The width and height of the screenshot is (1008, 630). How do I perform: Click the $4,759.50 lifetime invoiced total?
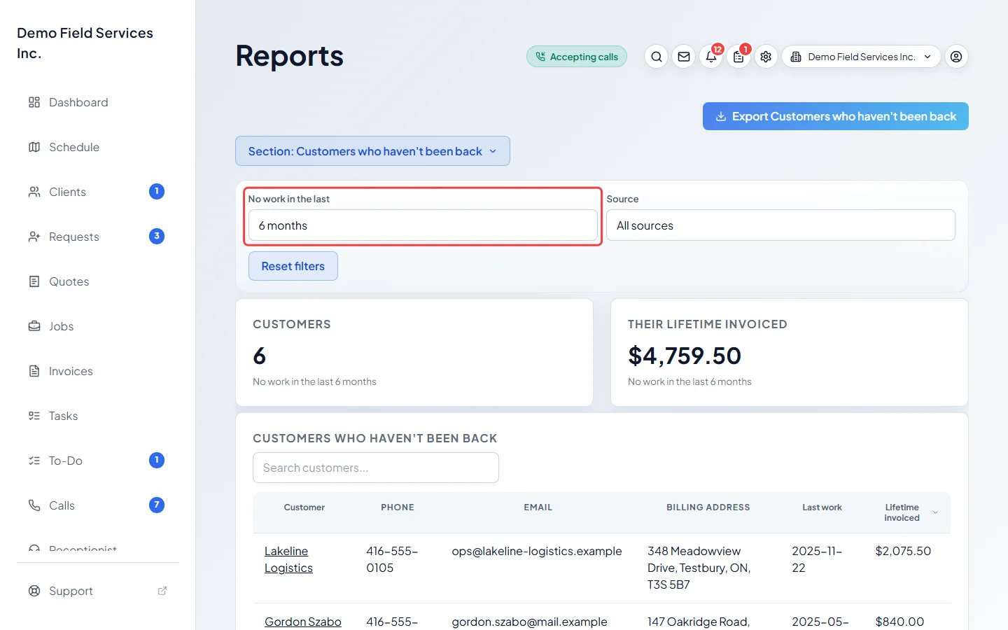685,356
